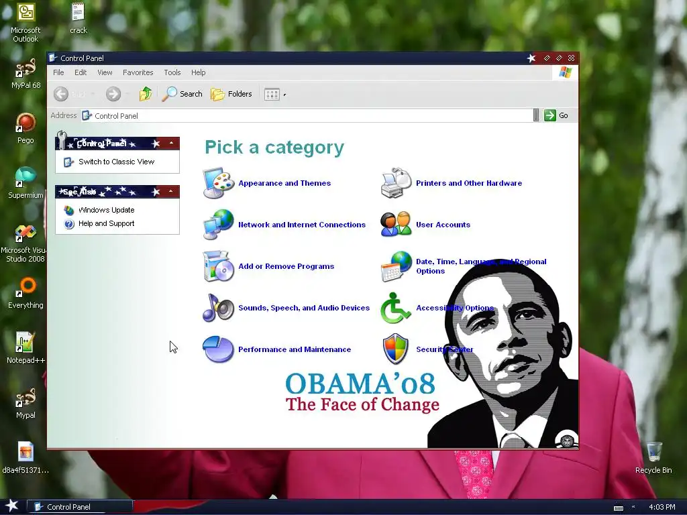This screenshot has height=515, width=687.
Task: Click the Performance and Maintenance text link
Action: pyautogui.click(x=295, y=349)
